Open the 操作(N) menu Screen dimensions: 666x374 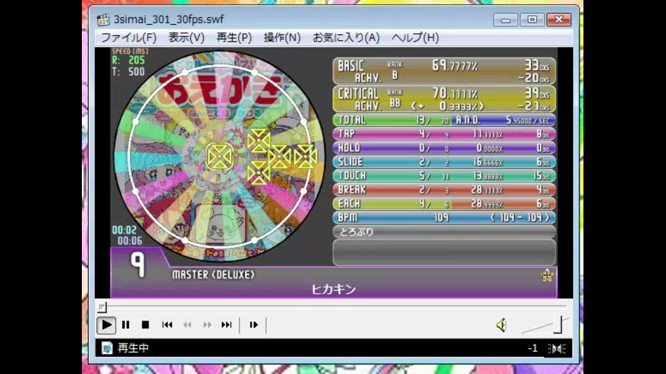pyautogui.click(x=282, y=37)
